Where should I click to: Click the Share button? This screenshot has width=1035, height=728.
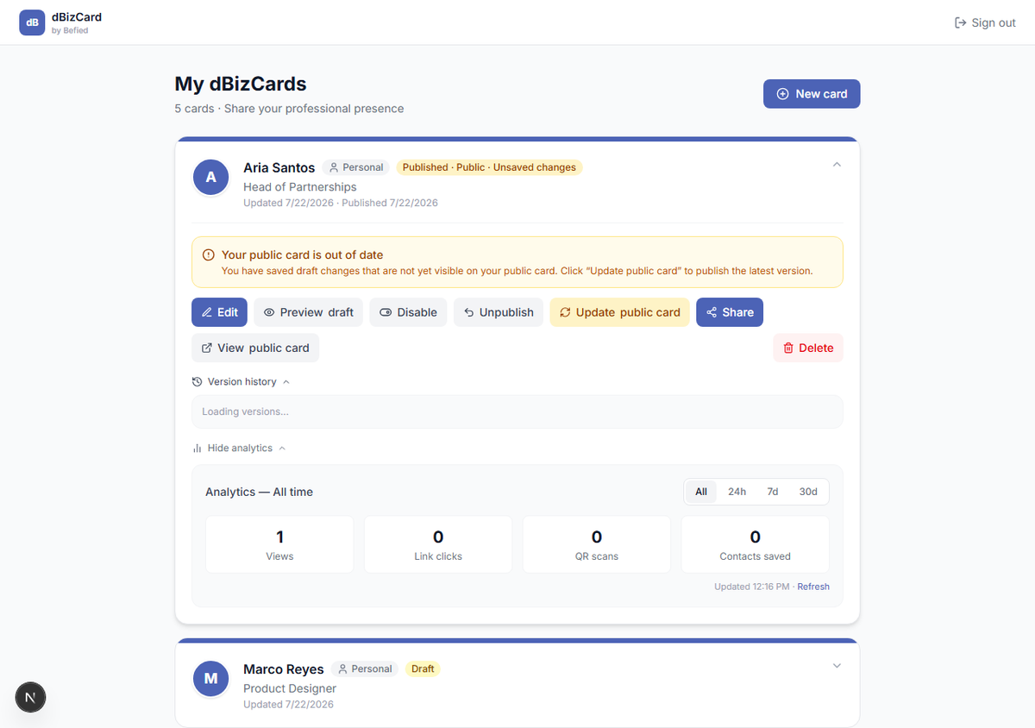(x=730, y=312)
